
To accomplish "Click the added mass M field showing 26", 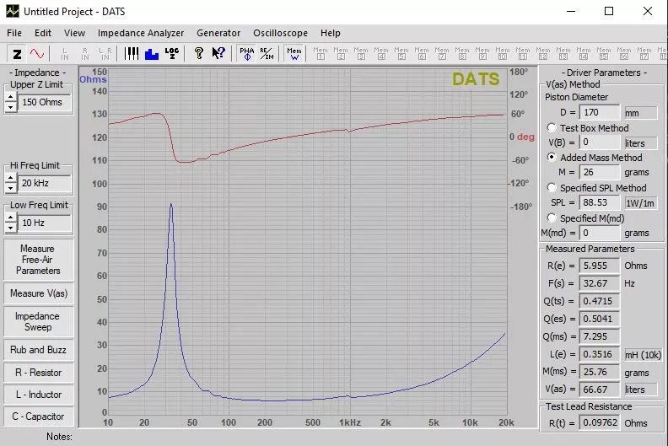I will pos(600,172).
